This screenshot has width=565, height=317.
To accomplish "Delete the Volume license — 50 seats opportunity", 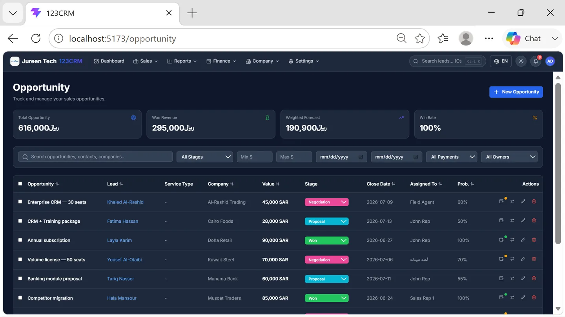I will (534, 259).
